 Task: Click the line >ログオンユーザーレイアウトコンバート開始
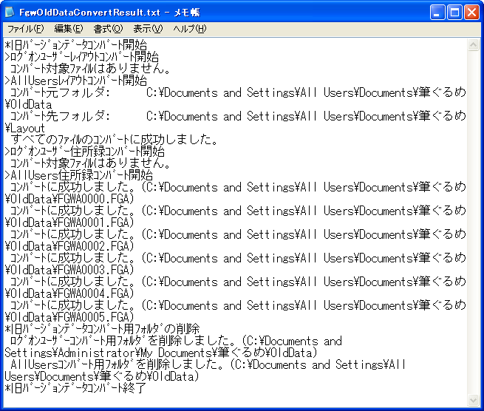pyautogui.click(x=81, y=57)
